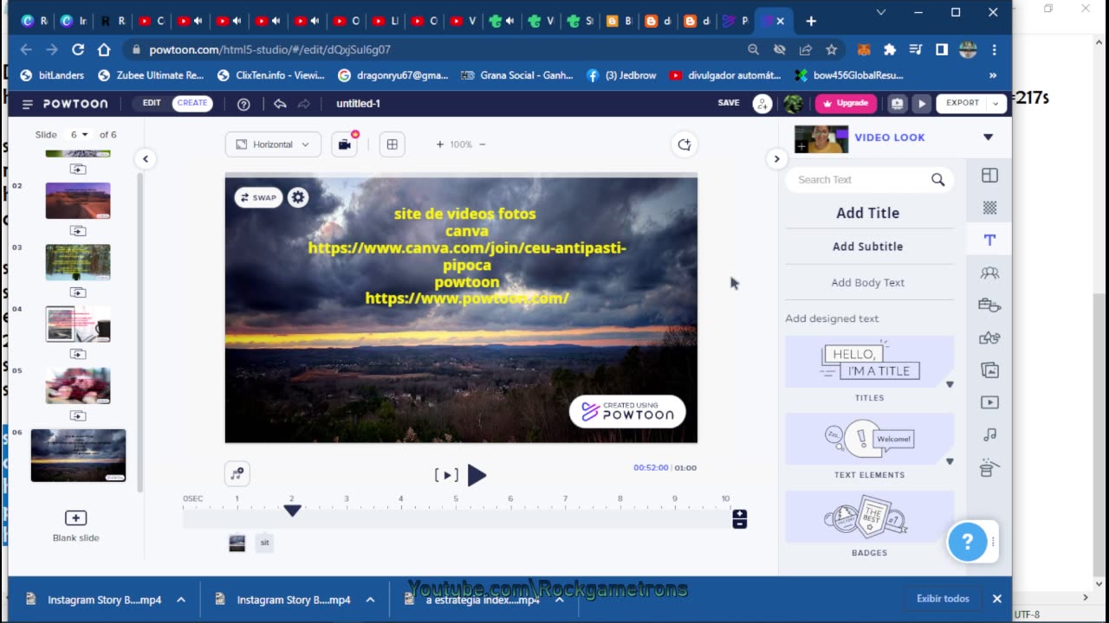Click the pink Upgrade button
This screenshot has height=623, width=1109.
click(846, 103)
